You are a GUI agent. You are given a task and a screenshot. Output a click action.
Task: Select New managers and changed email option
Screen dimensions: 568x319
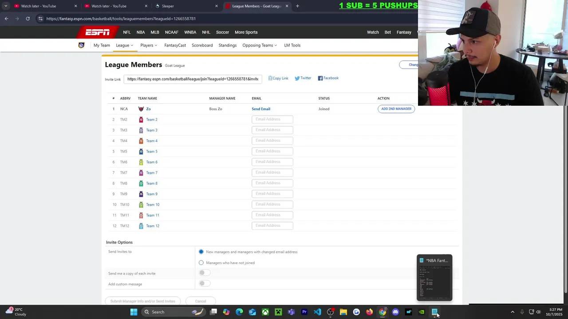[201, 252]
